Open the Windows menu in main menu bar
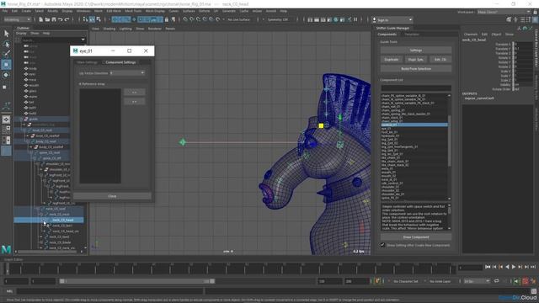The width and height of the screenshot is (539, 303). pos(83,11)
